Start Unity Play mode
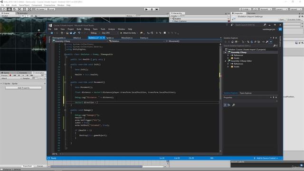 point(147,9)
